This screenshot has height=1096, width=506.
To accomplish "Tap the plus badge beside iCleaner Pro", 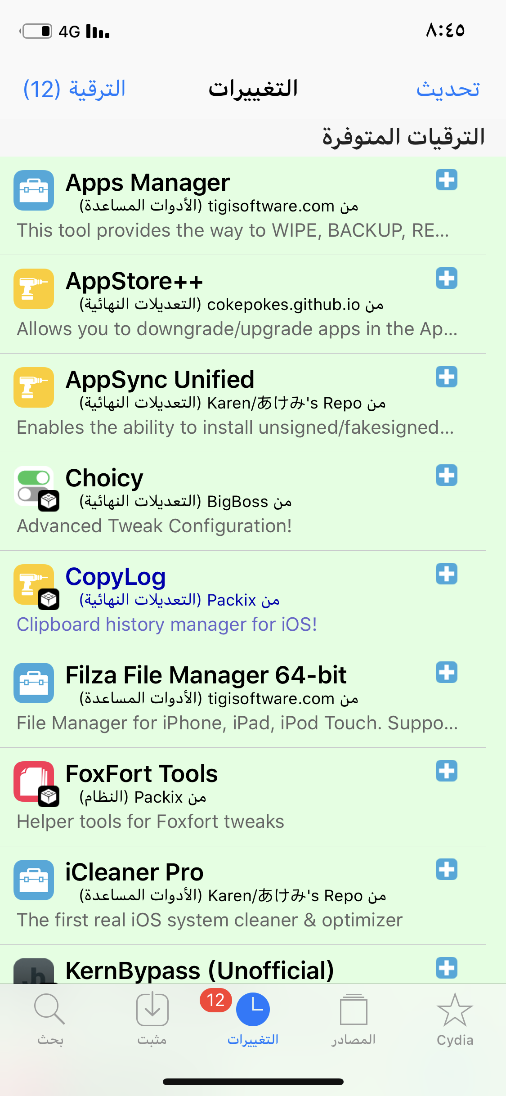I will 447,870.
